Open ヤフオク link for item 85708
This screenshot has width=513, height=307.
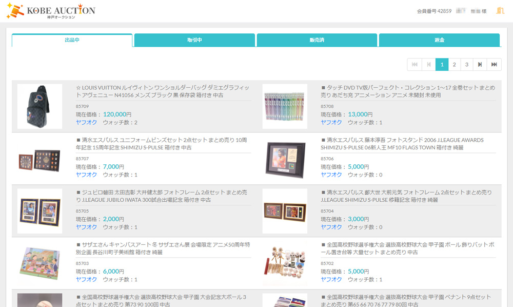(331, 122)
